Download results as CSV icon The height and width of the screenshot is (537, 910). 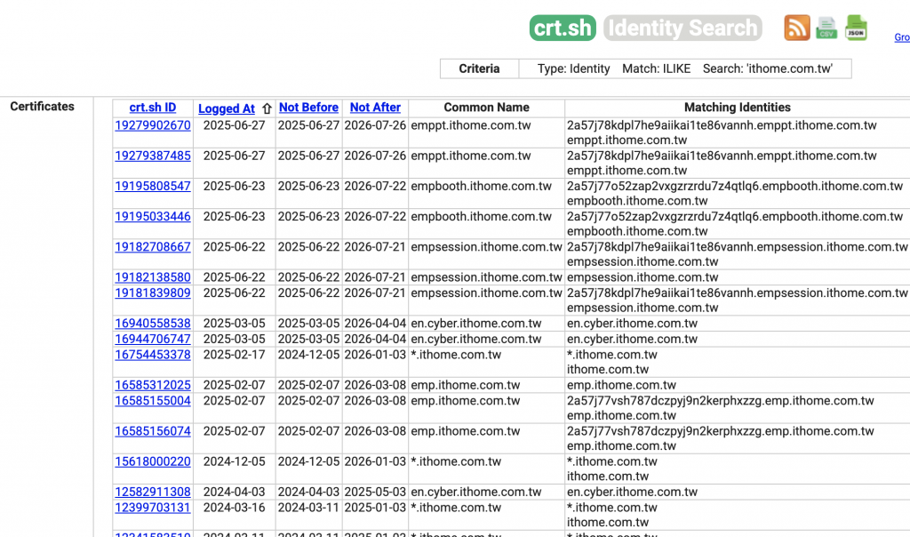pos(826,28)
